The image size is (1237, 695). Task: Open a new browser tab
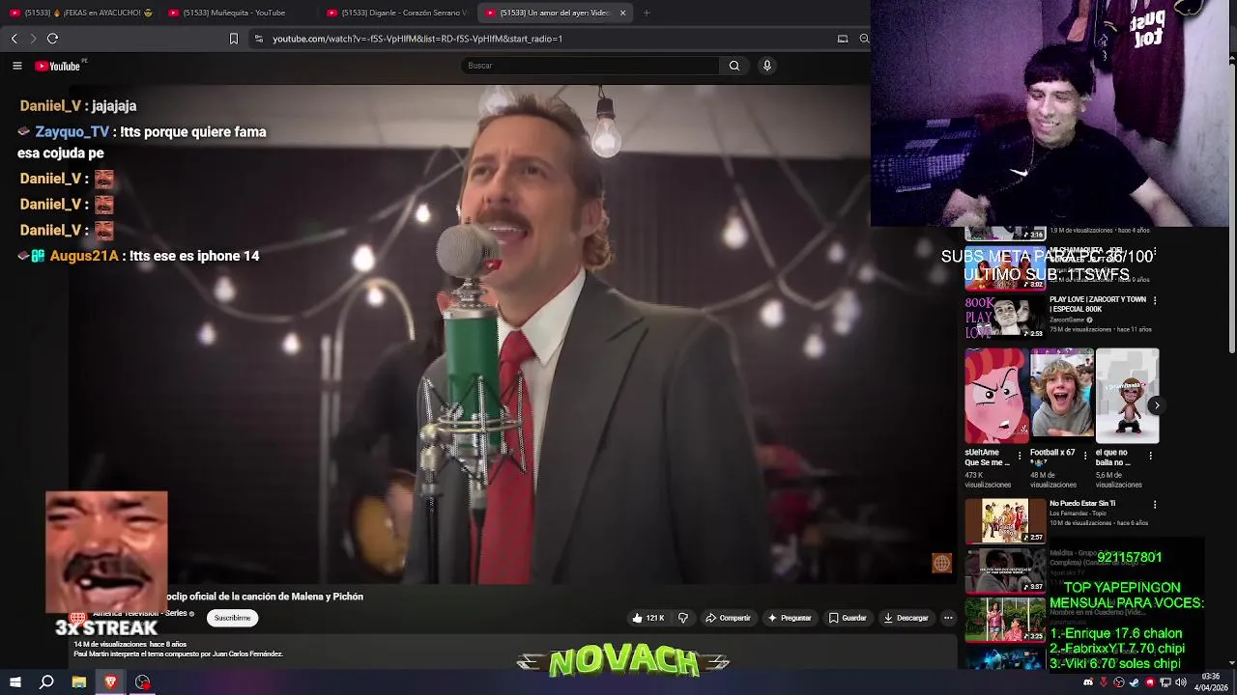(x=647, y=13)
